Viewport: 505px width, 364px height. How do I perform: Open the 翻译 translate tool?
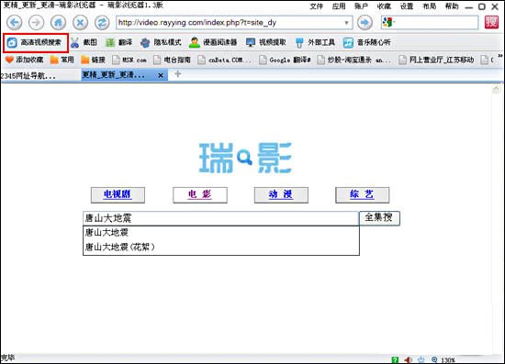[118, 42]
